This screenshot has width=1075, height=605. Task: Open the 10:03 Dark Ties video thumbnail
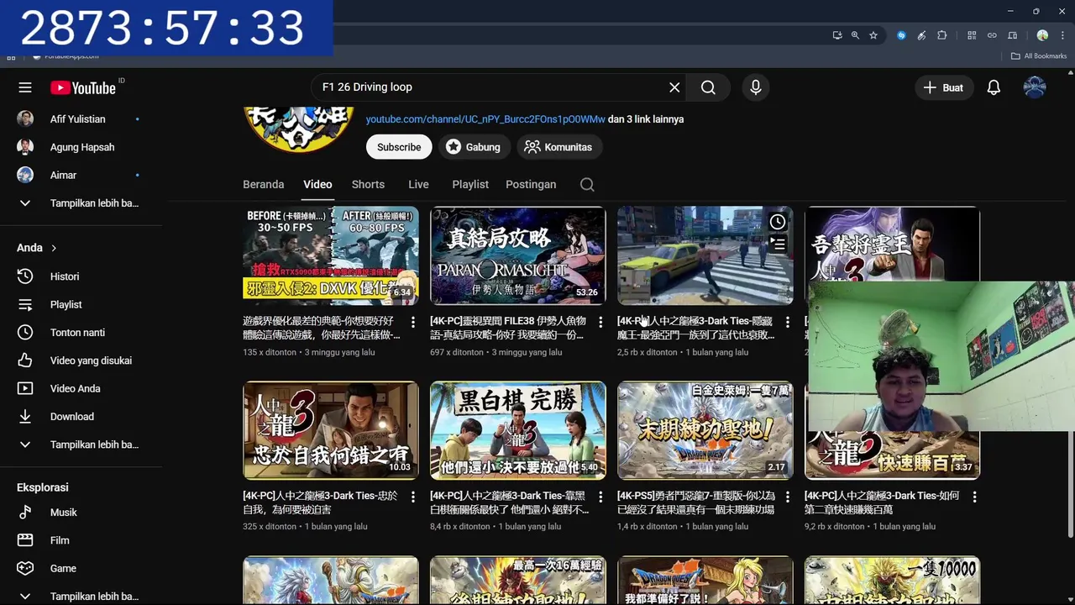pos(331,430)
